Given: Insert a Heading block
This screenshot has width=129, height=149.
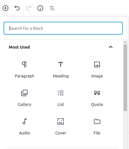Looking at the screenshot, I should coord(61,69).
